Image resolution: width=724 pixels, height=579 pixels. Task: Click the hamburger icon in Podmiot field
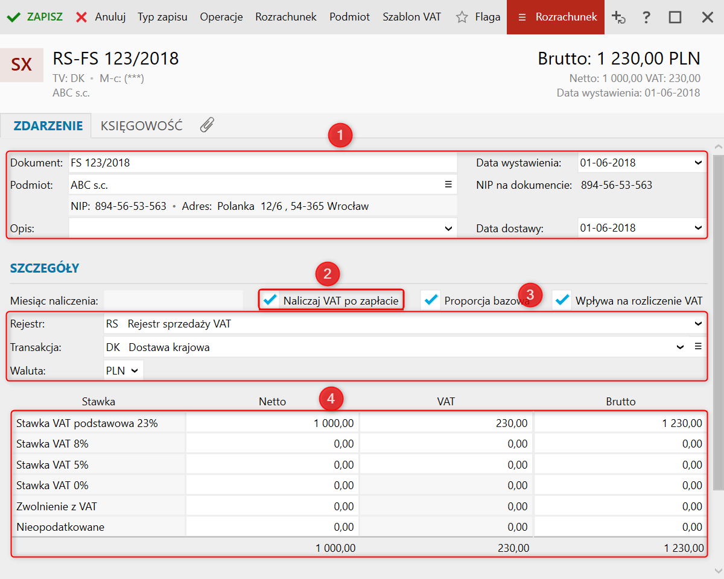click(448, 185)
